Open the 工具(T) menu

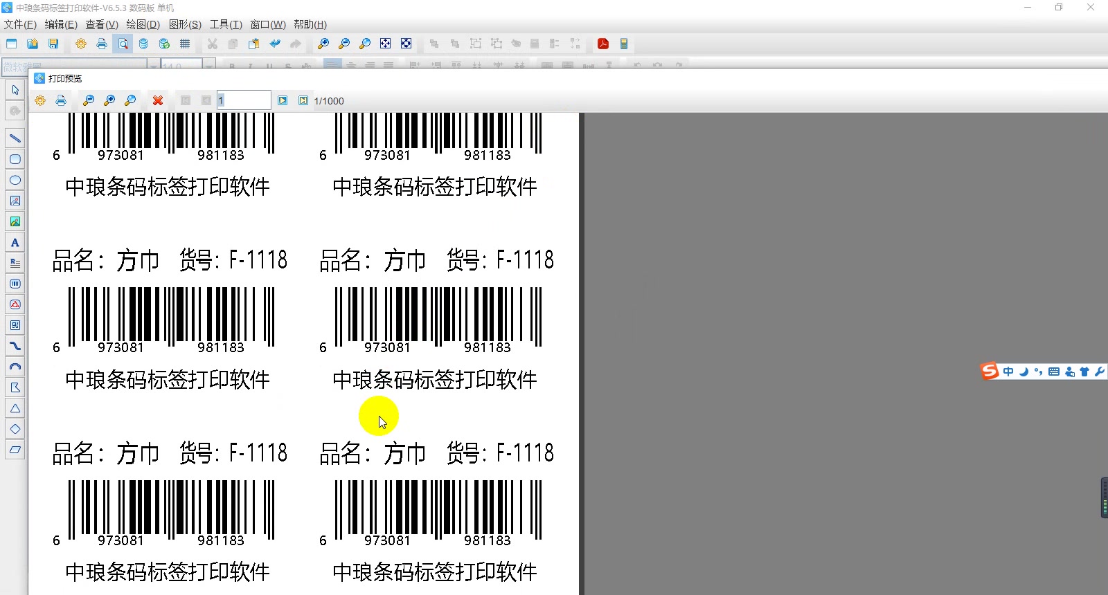tap(226, 24)
